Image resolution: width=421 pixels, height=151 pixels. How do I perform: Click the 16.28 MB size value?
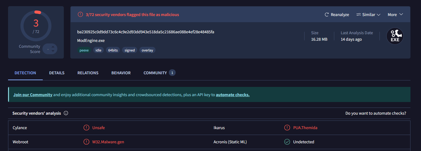pyautogui.click(x=319, y=39)
